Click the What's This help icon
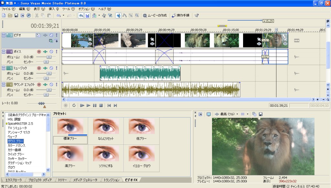The width and height of the screenshot is (331, 188). (x=197, y=15)
